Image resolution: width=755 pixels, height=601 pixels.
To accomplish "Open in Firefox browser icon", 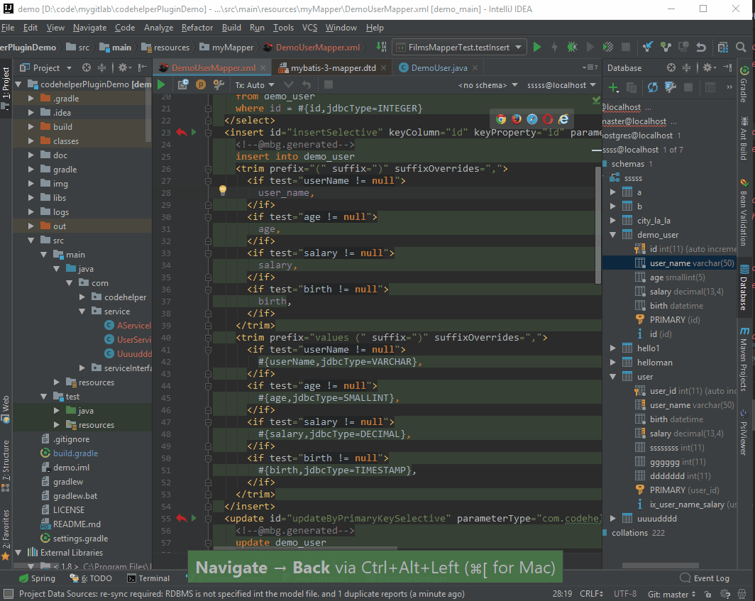I will tap(517, 119).
